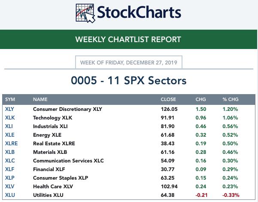Open the XLF symbol link
The image size is (258, 202).
(9, 169)
